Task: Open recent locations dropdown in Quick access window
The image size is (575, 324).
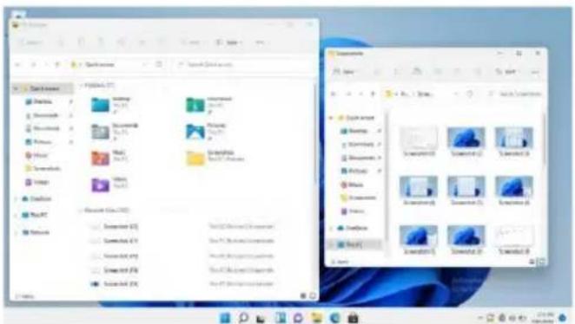Action: click(x=46, y=65)
